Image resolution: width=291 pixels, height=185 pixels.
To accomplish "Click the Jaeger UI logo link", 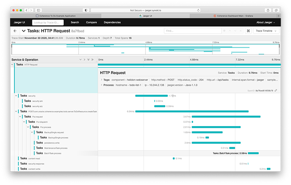I will [x=19, y=22].
